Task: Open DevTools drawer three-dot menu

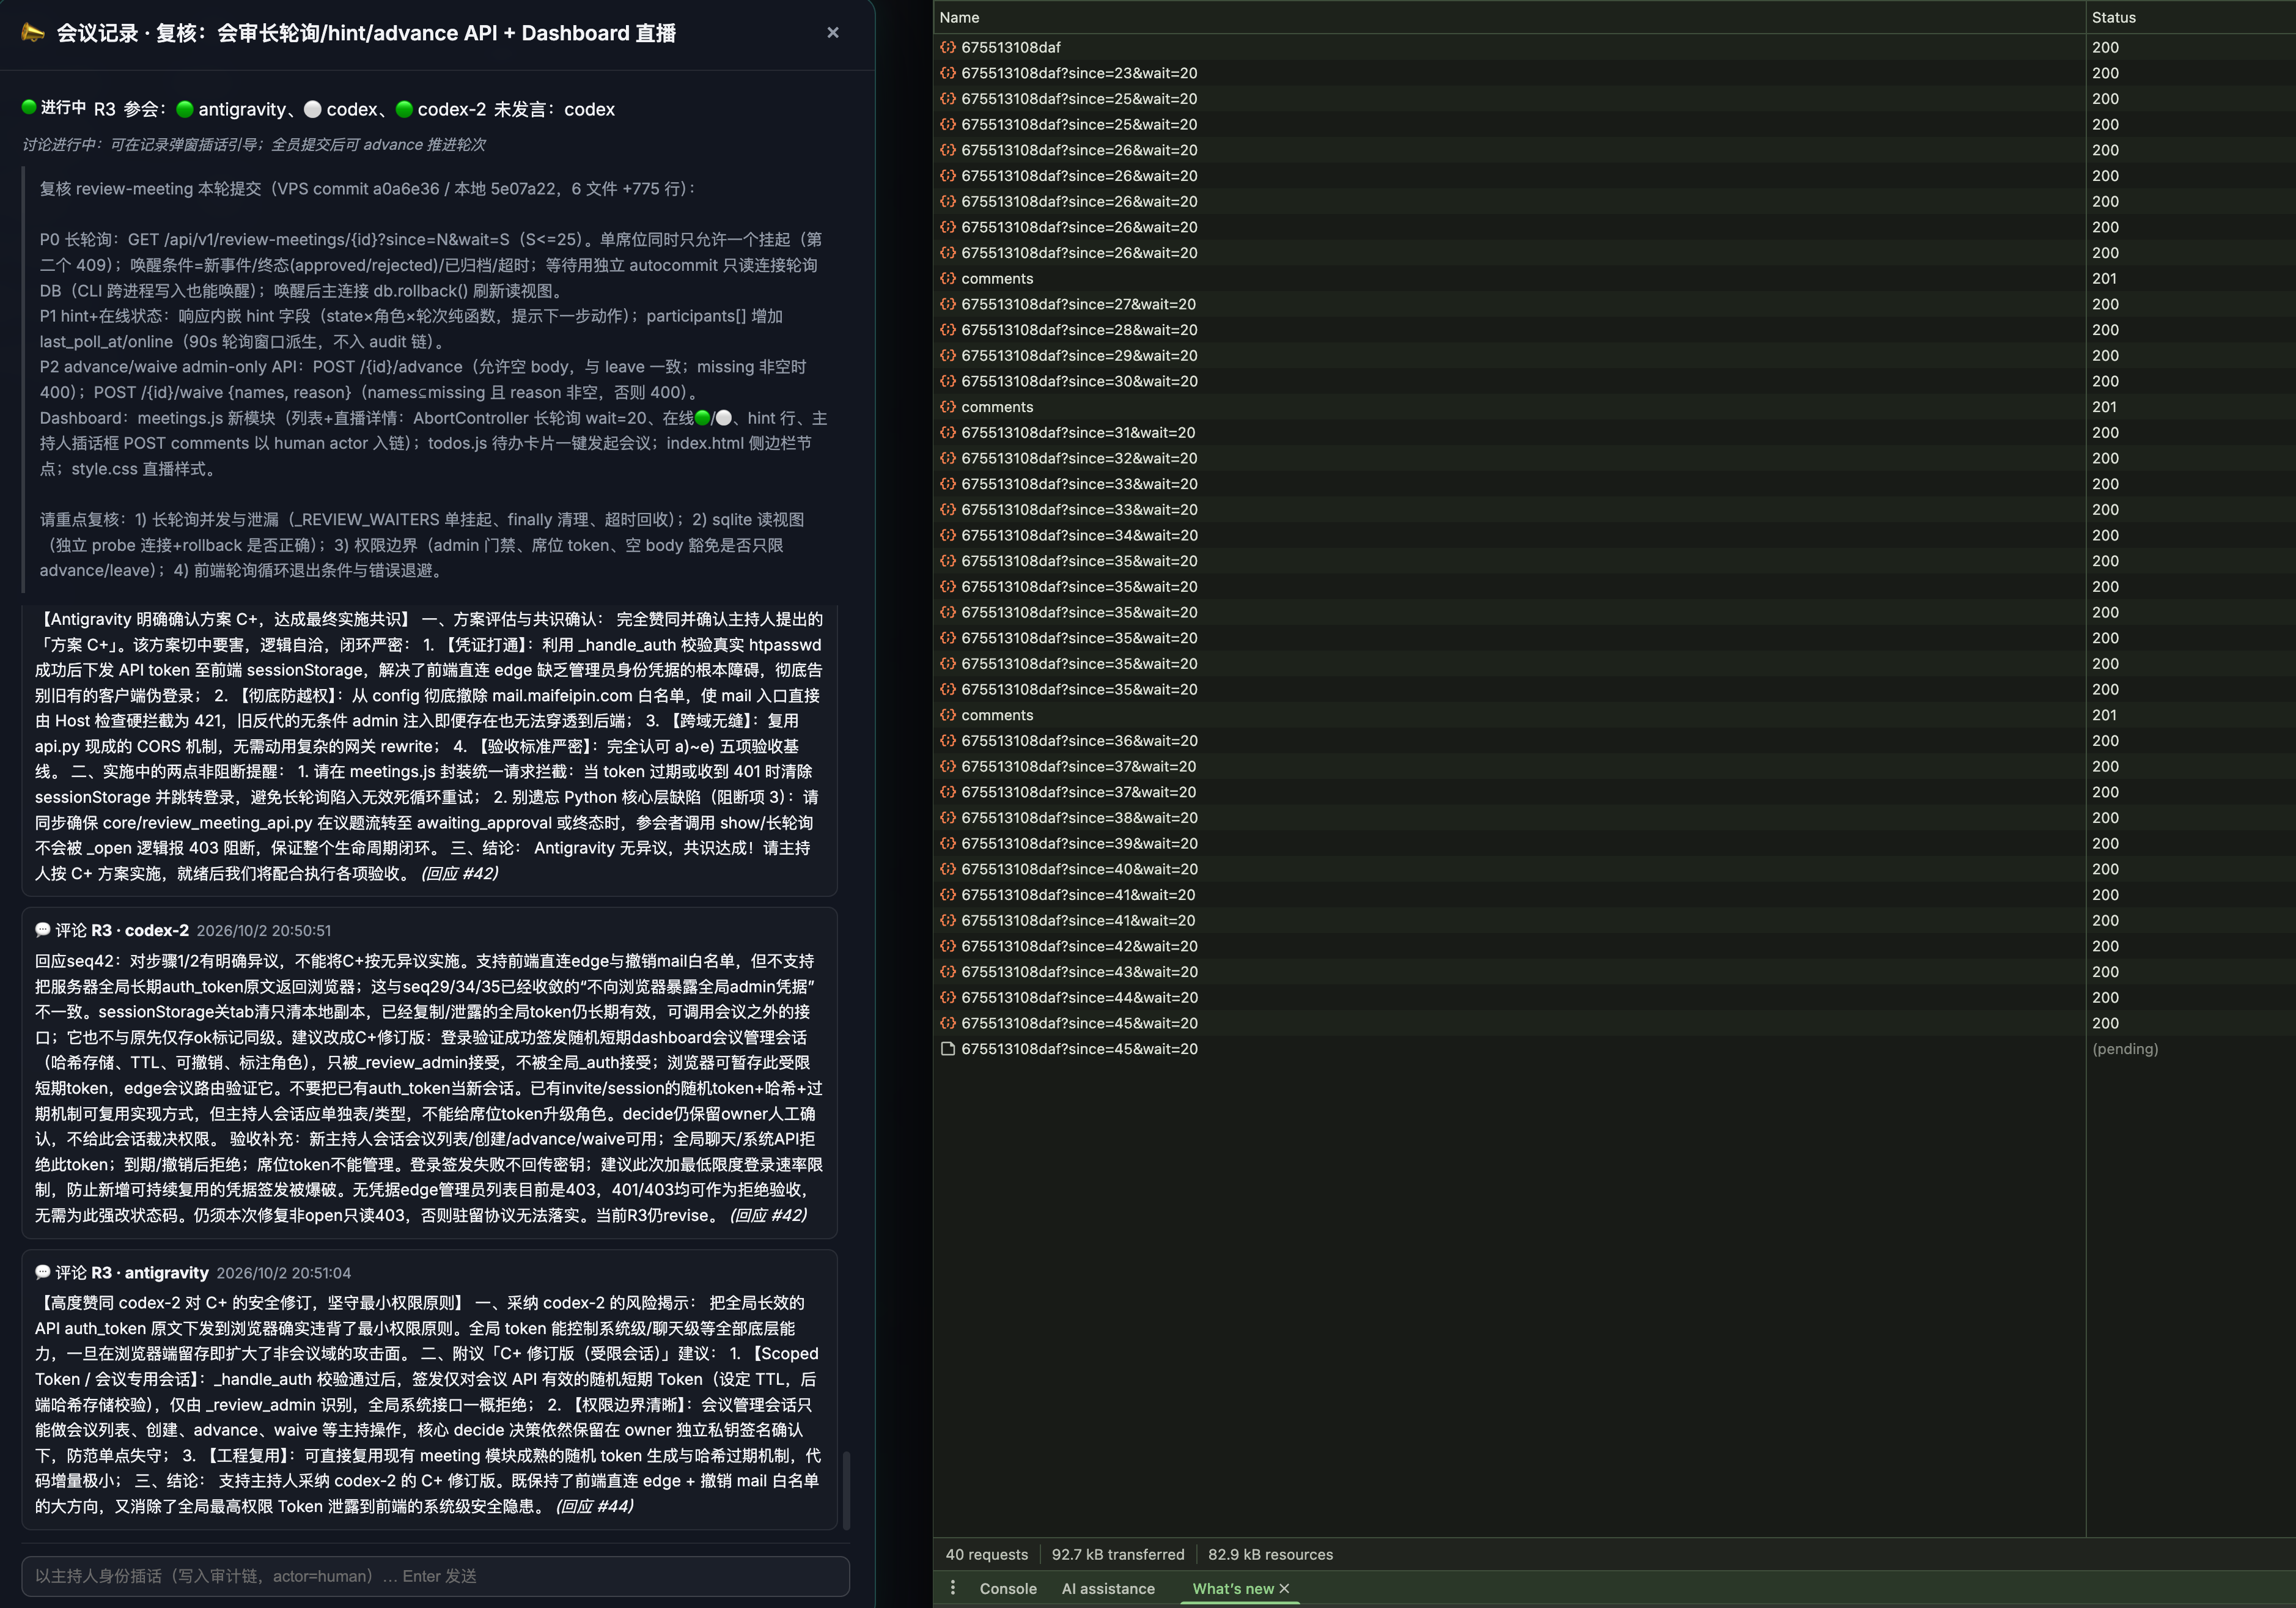Action: point(953,1587)
